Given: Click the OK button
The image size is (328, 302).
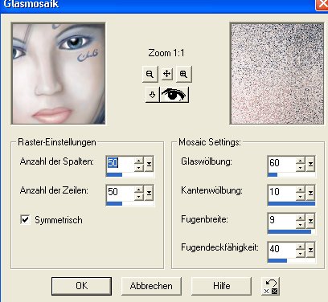Looking at the screenshot, I should (81, 286).
